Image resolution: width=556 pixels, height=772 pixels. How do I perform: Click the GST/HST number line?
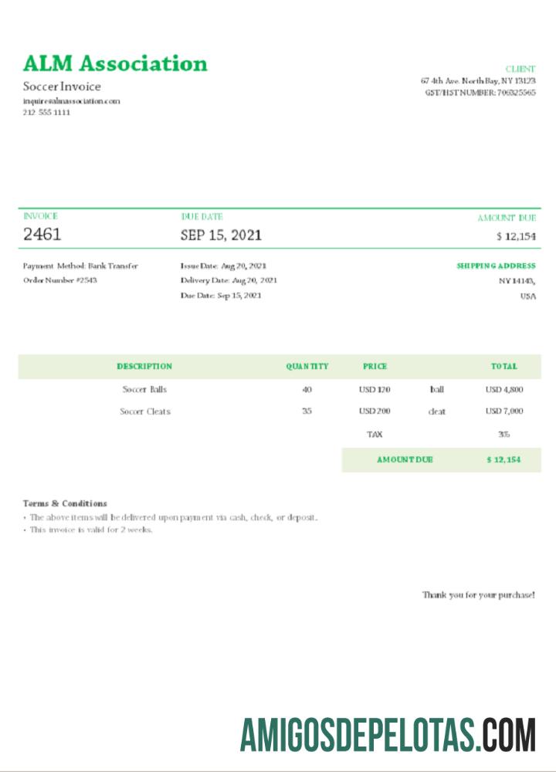pyautogui.click(x=480, y=92)
